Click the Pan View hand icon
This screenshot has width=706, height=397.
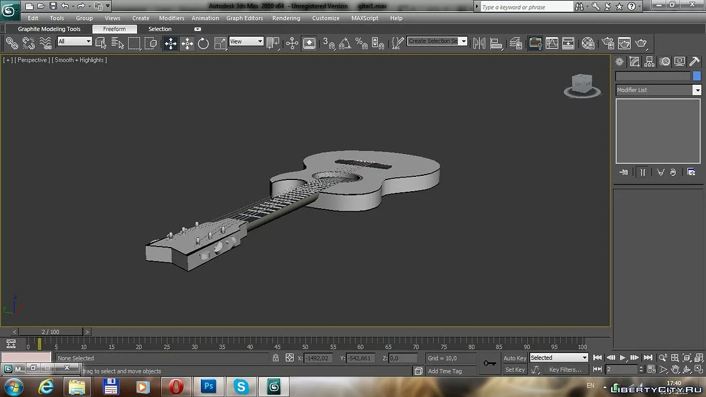click(x=675, y=369)
